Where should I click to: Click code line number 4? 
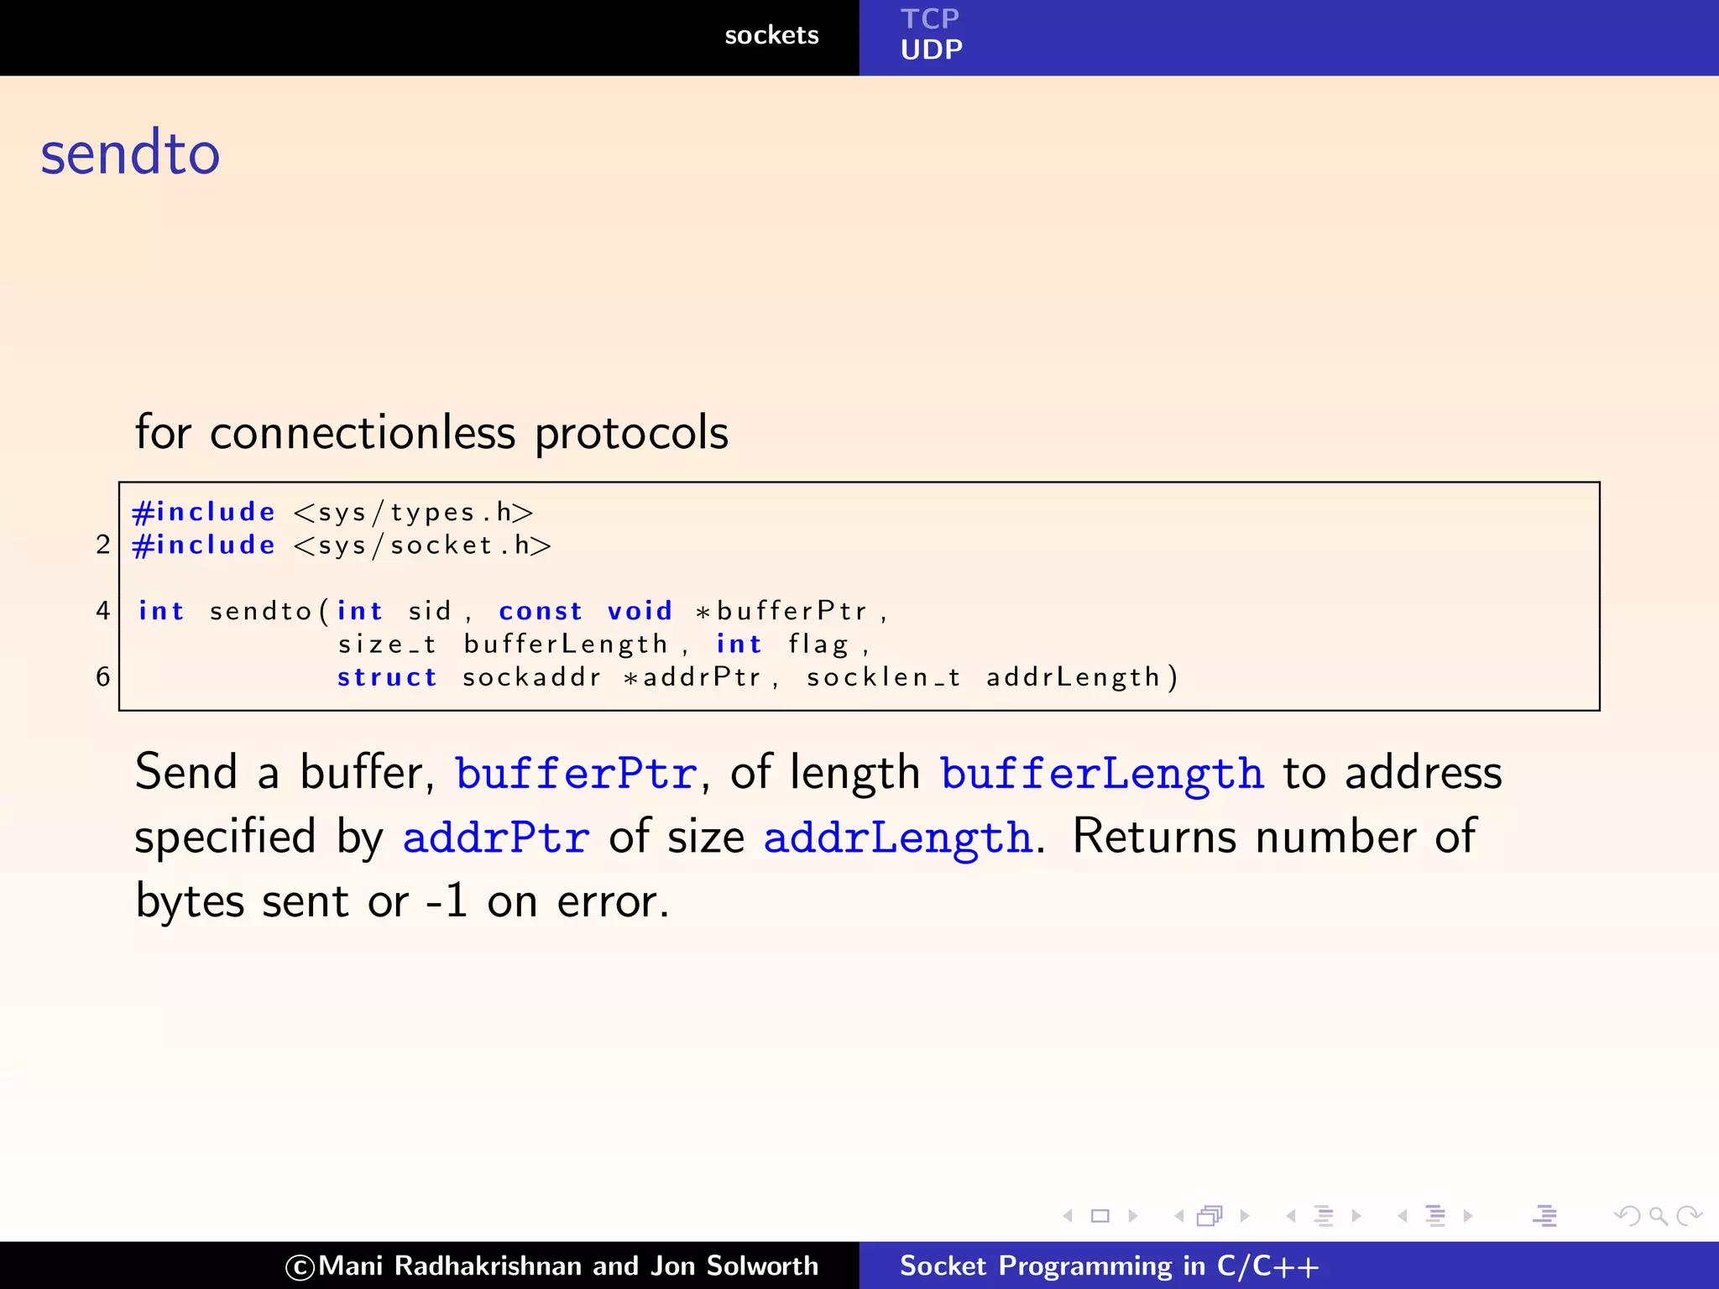[103, 610]
